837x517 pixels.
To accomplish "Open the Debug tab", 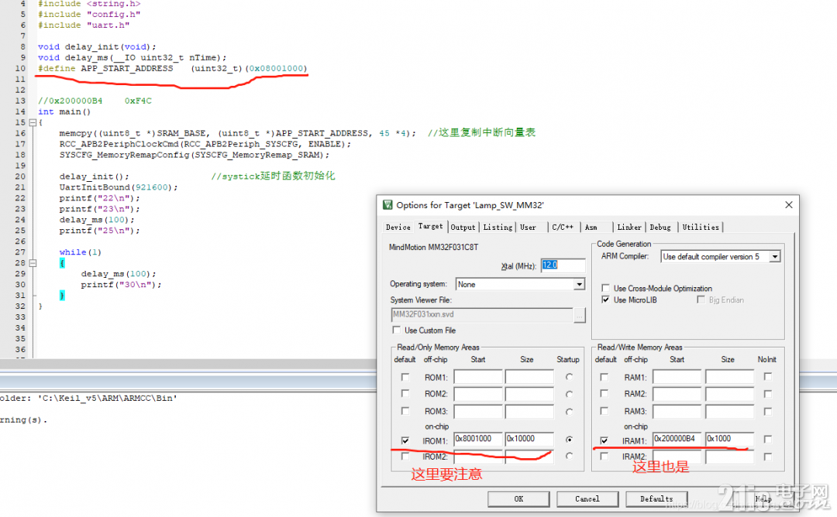I will (660, 227).
